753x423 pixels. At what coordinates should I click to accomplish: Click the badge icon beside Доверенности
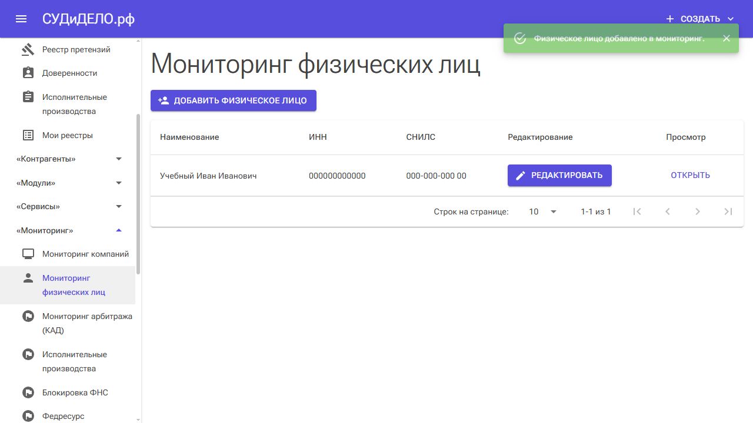coord(28,73)
